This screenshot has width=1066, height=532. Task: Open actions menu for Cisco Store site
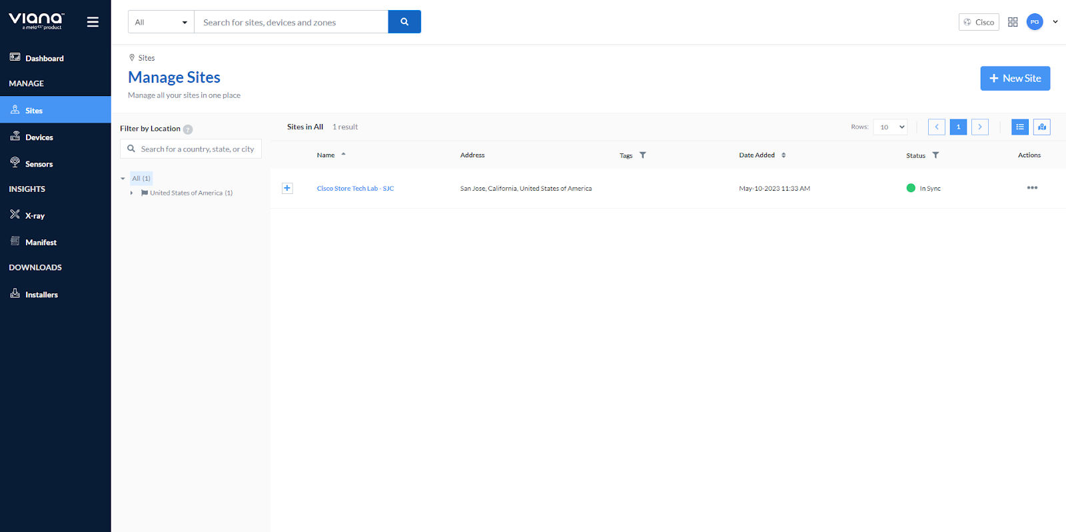pos(1032,188)
